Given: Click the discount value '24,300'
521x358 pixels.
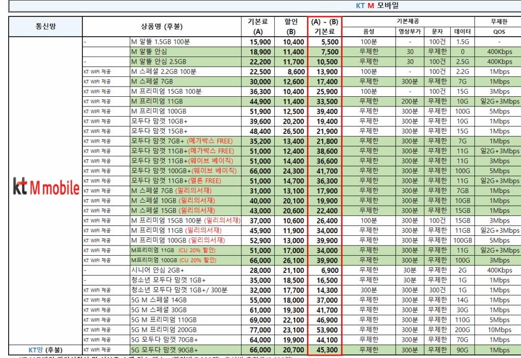Looking at the screenshot, I should [294, 171].
